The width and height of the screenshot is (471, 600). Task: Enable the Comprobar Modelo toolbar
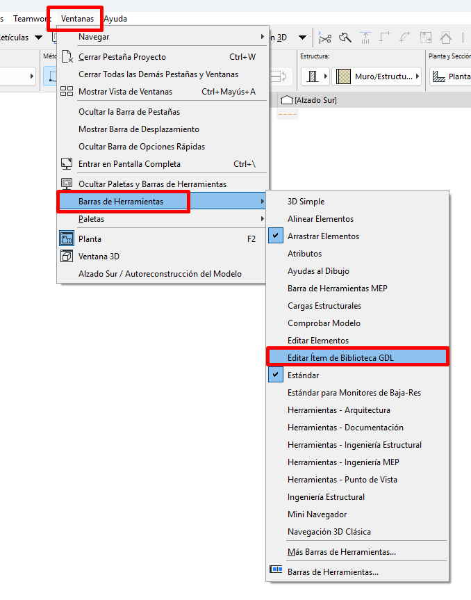(357, 323)
